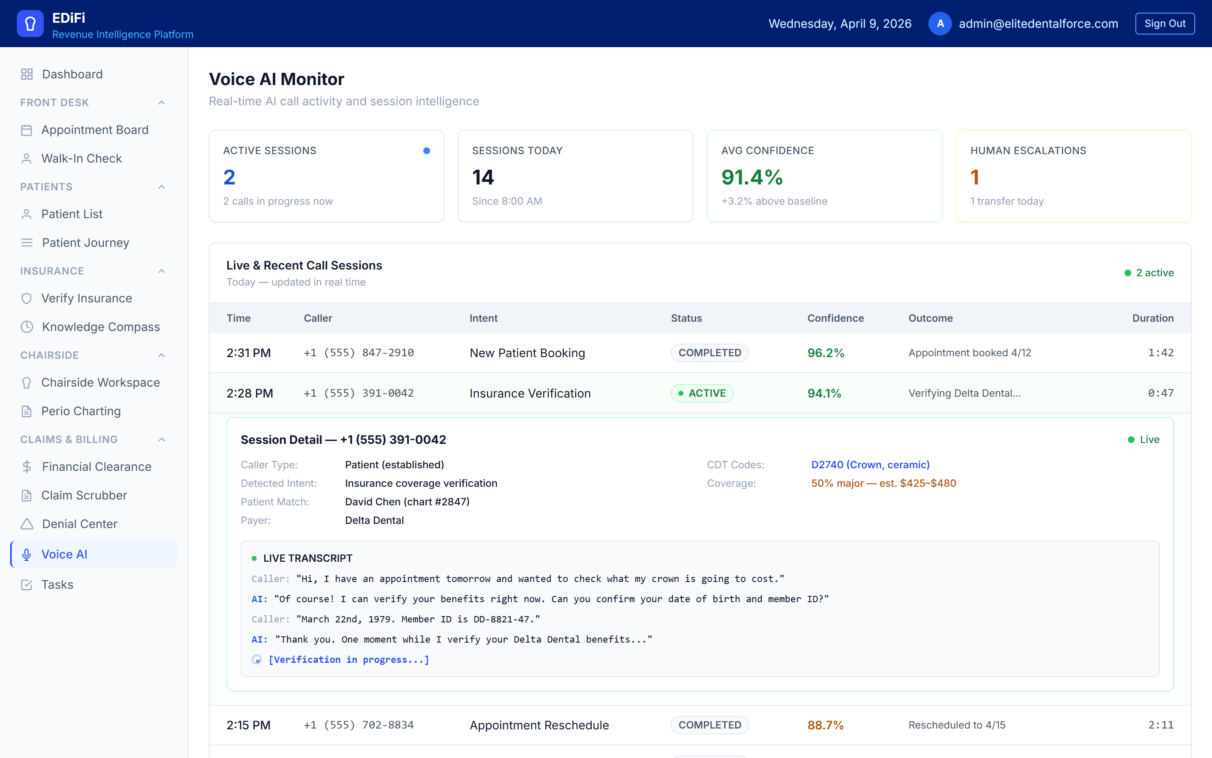
Task: Select the Voice AI microphone icon
Action: pos(26,554)
